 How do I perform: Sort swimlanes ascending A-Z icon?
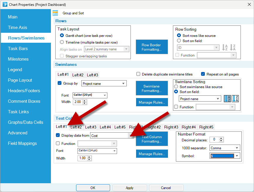[x=227, y=99]
